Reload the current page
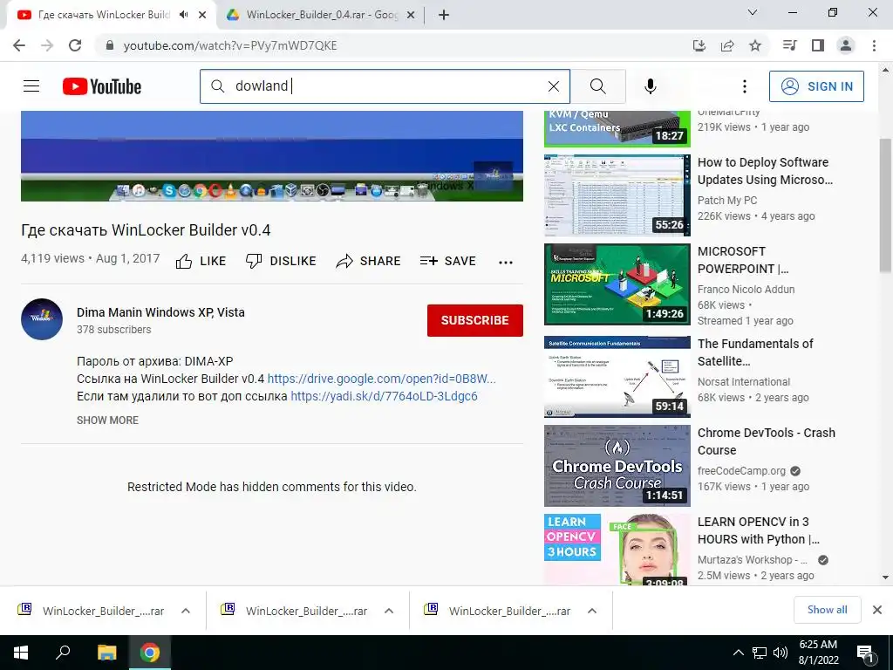The width and height of the screenshot is (893, 670). click(x=75, y=45)
